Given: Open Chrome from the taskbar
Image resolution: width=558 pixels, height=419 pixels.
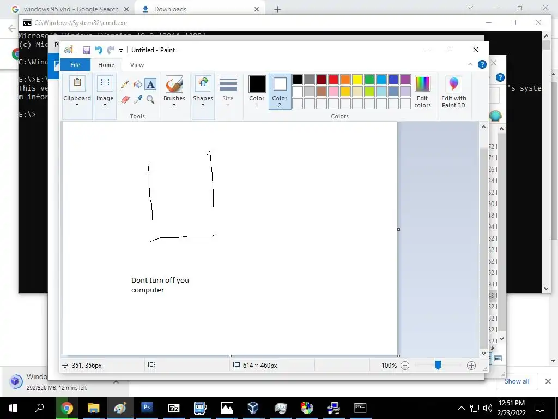Looking at the screenshot, I should click(66, 408).
